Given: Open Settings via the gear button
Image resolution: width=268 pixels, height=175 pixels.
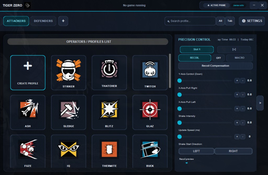Looking at the screenshot, I should 252,21.
